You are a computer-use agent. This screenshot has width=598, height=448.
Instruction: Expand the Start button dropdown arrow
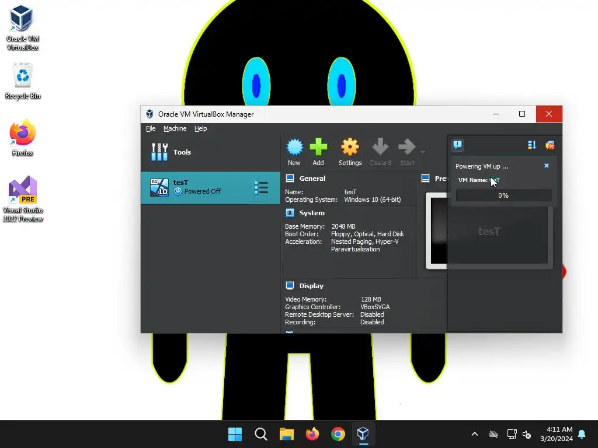[x=423, y=152]
